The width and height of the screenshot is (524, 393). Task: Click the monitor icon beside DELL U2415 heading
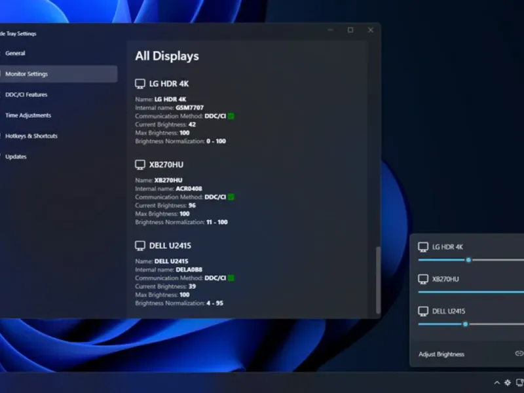click(x=140, y=246)
